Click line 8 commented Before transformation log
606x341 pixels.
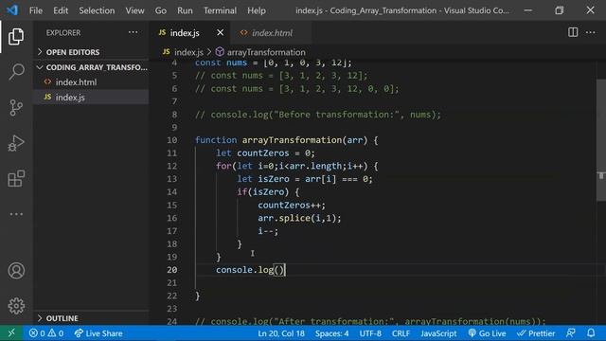tap(318, 115)
